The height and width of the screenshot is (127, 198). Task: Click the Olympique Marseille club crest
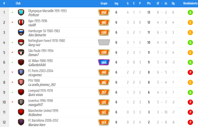click(x=21, y=12)
